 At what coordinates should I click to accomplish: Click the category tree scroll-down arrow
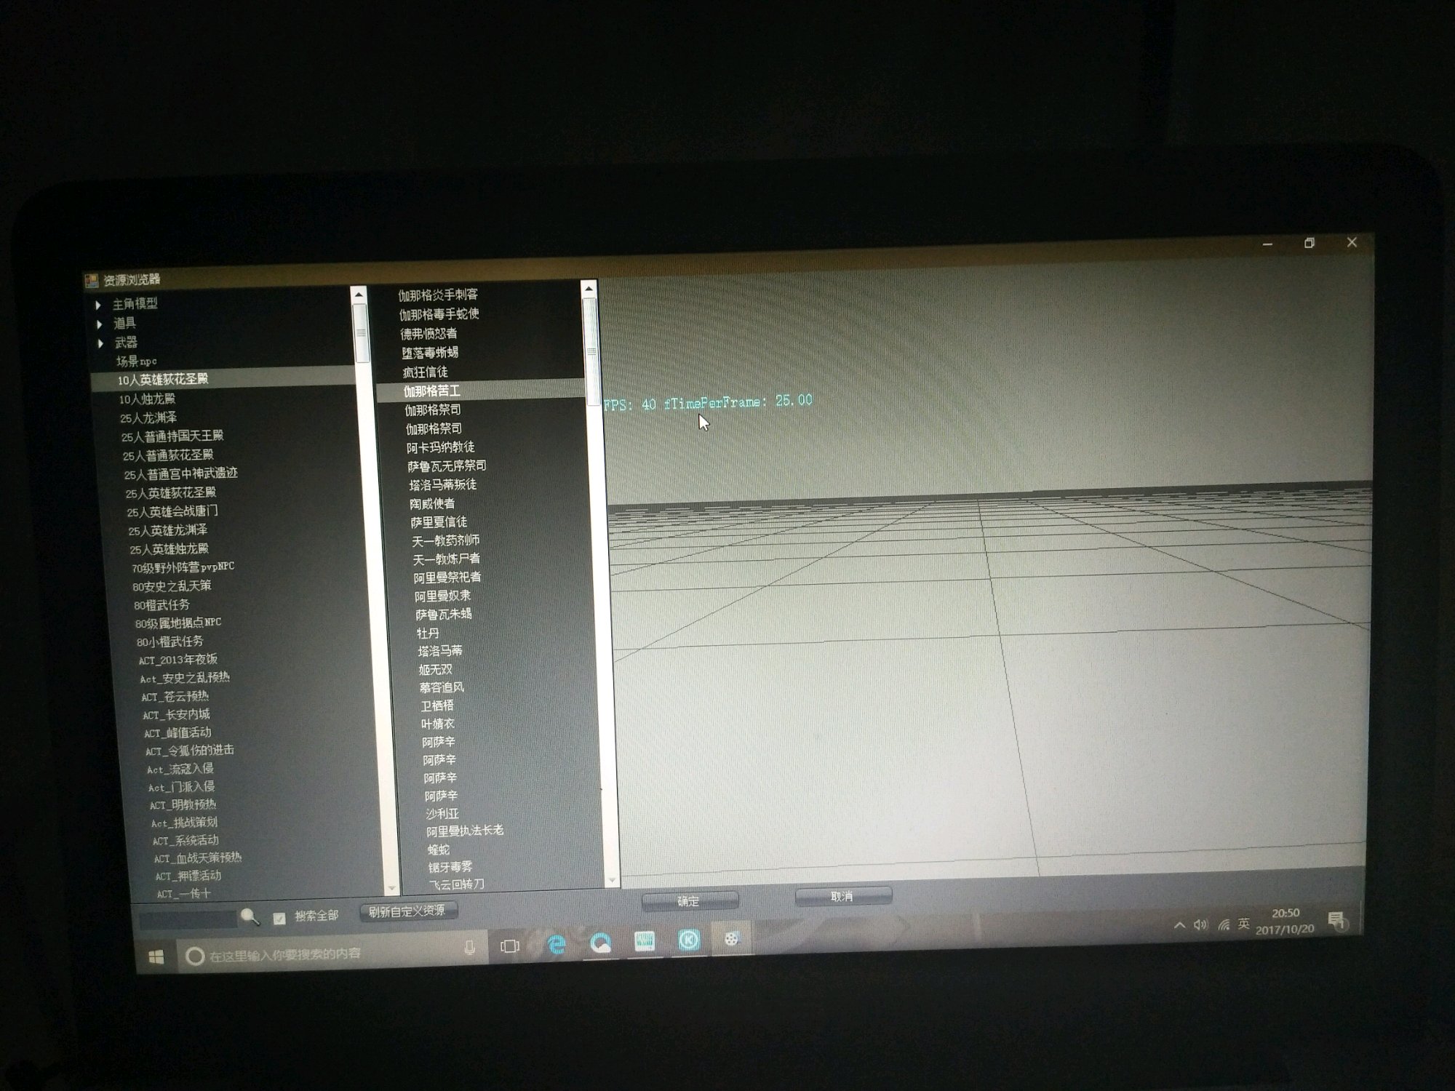coord(392,889)
